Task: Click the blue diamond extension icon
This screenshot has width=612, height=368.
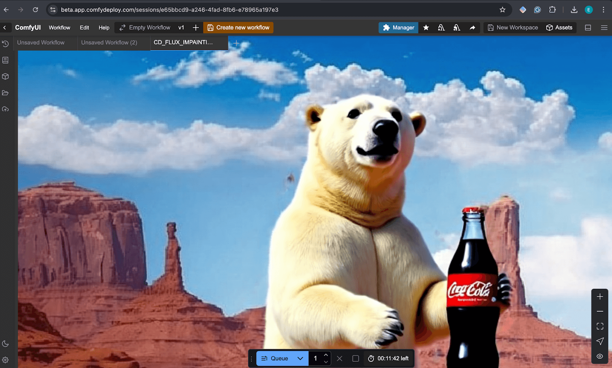Action: [x=523, y=10]
